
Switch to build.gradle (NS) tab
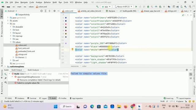[129, 11]
